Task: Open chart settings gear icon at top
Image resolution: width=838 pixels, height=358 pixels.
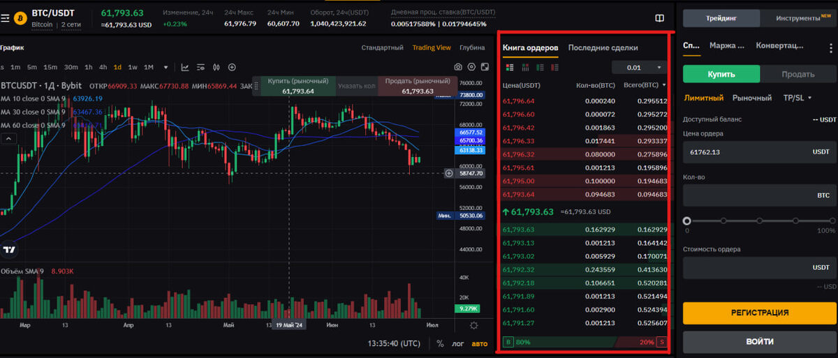Action: point(471,67)
